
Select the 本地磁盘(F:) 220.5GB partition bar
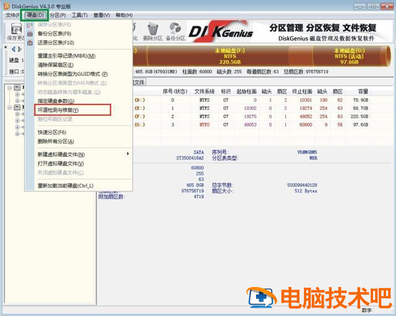pyautogui.click(x=230, y=56)
